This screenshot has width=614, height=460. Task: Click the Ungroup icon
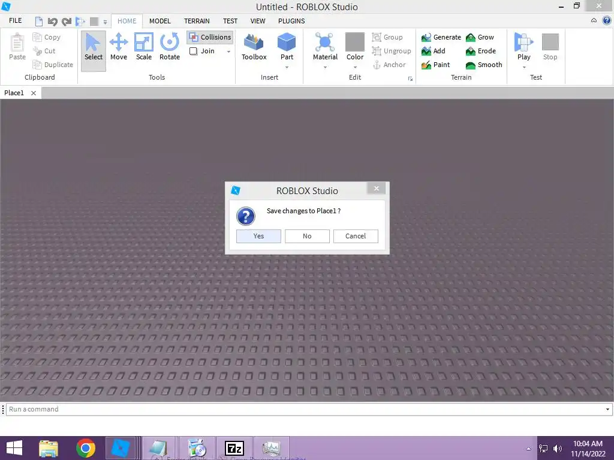377,51
